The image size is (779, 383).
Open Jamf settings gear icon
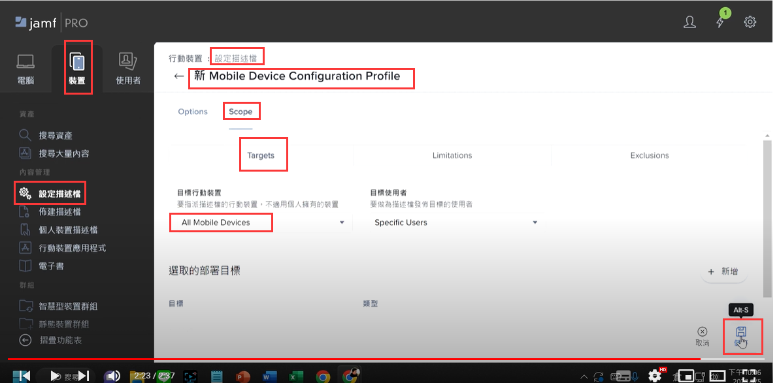pos(750,22)
